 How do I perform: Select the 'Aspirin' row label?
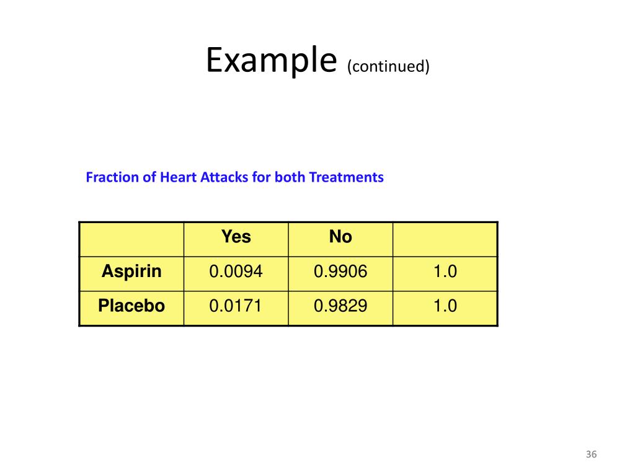point(131,271)
